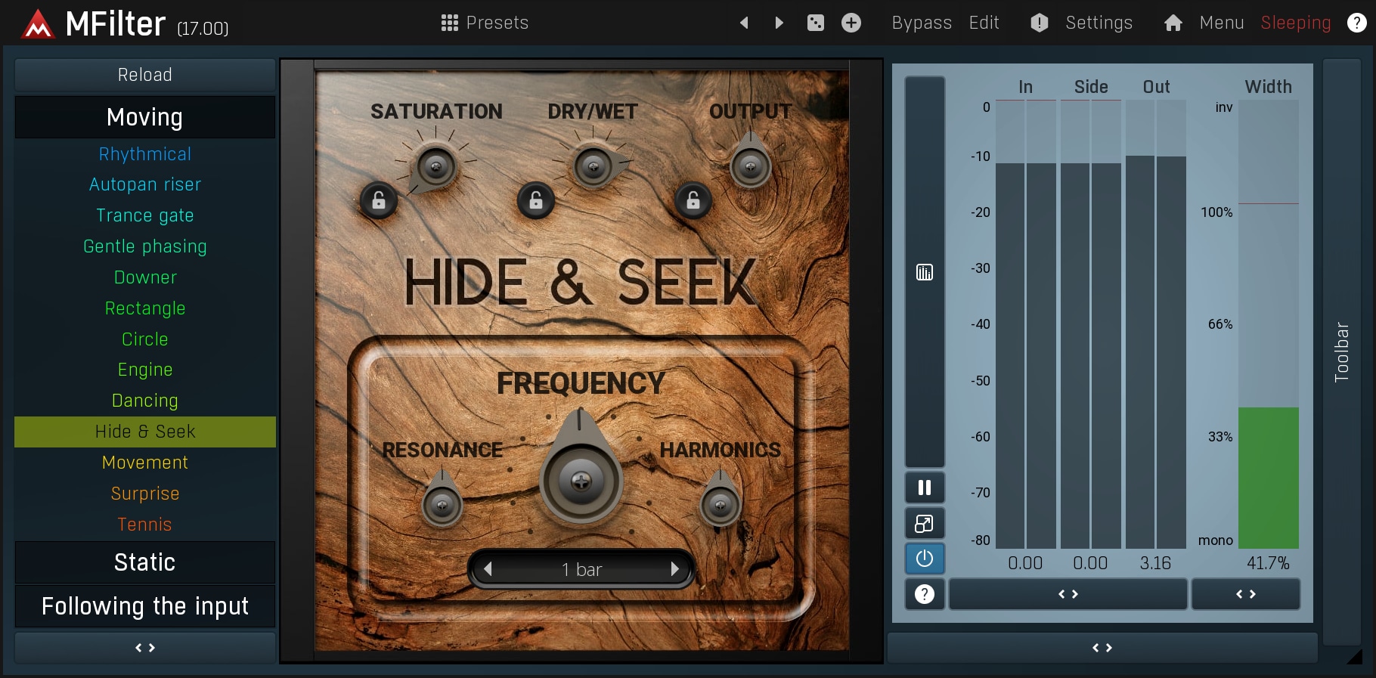Click the add preset plus icon

(x=851, y=23)
